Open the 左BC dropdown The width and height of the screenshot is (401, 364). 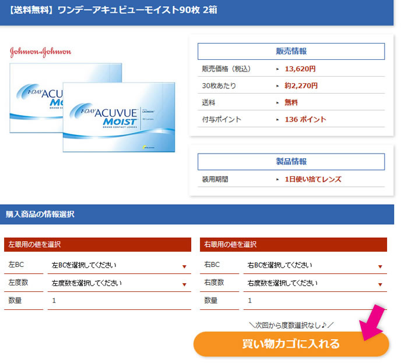point(119,265)
